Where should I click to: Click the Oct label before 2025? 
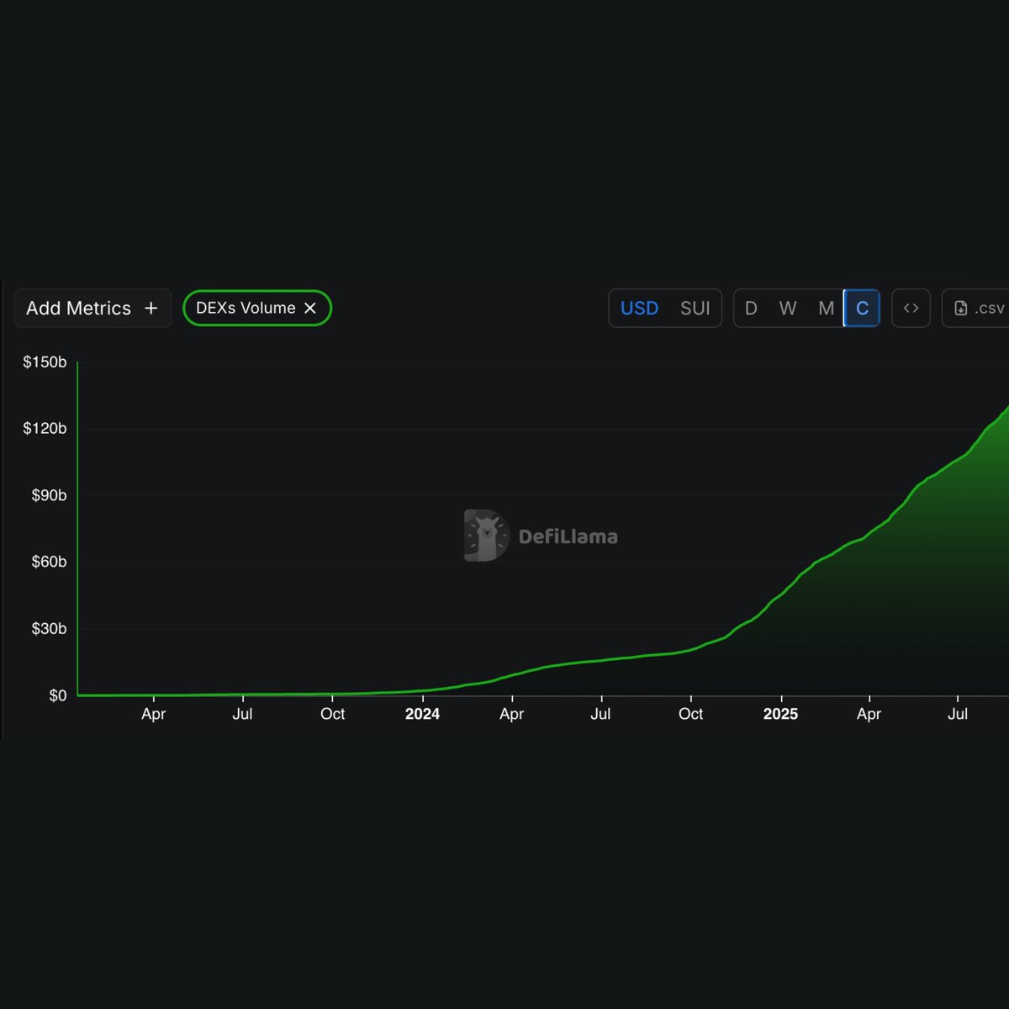[690, 714]
